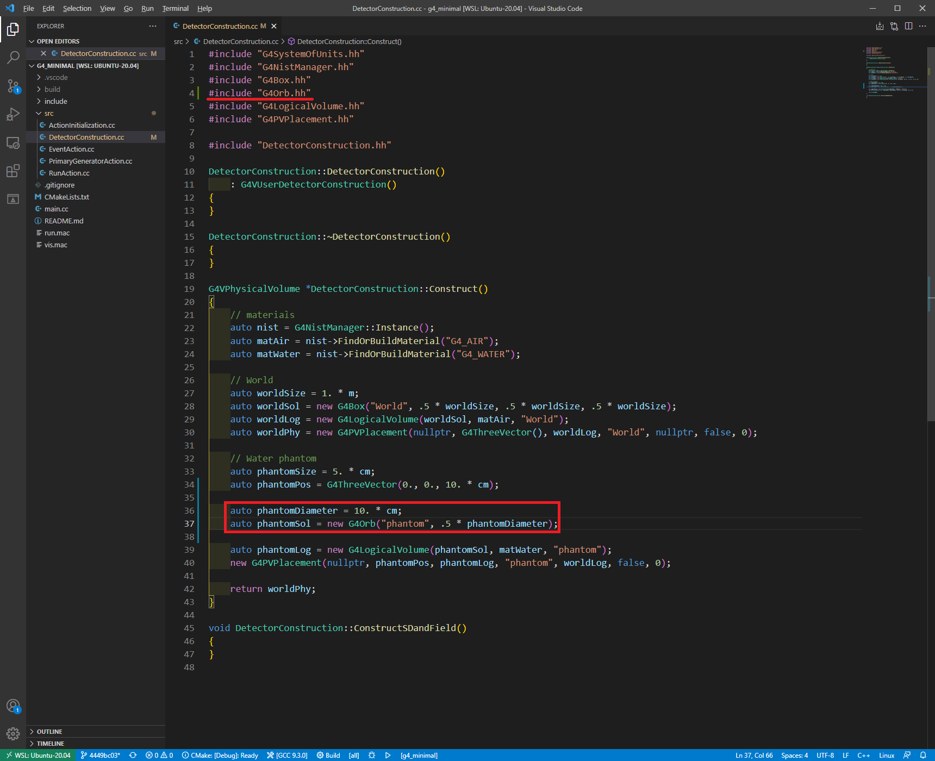Image resolution: width=935 pixels, height=761 pixels.
Task: Click the Split Editor Right icon
Action: pos(908,26)
